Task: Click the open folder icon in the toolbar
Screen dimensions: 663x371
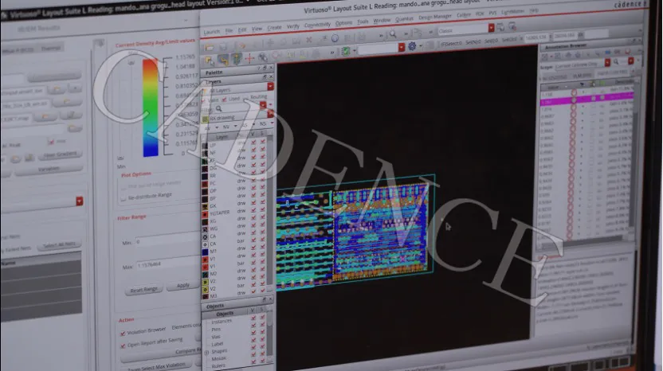Action: point(210,47)
